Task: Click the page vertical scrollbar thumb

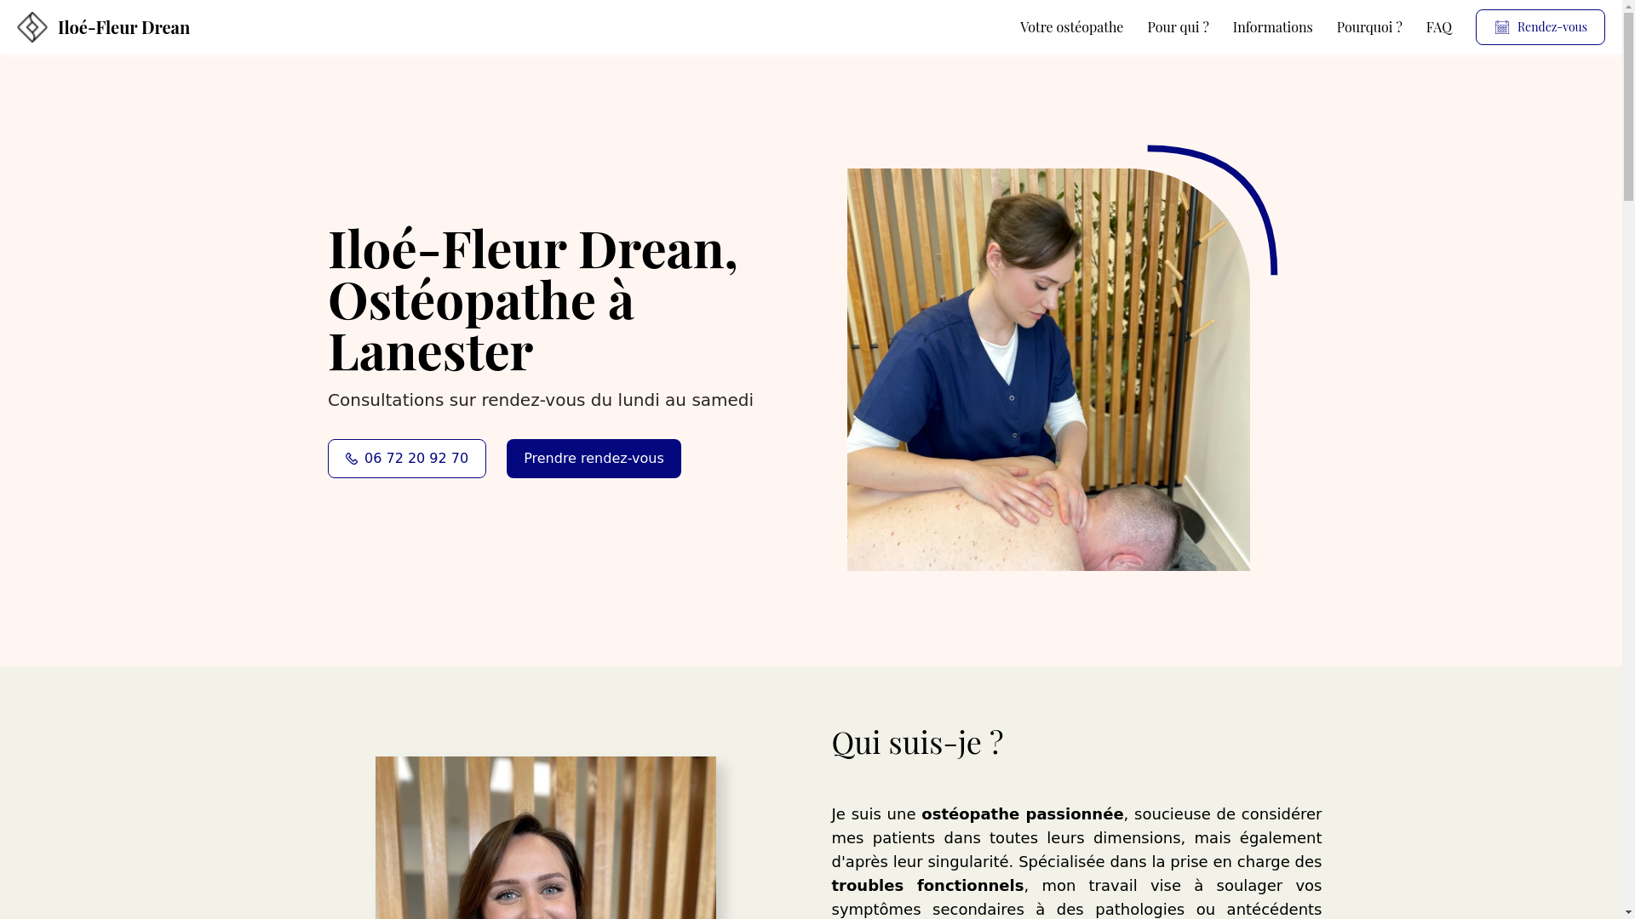Action: 1628,106
